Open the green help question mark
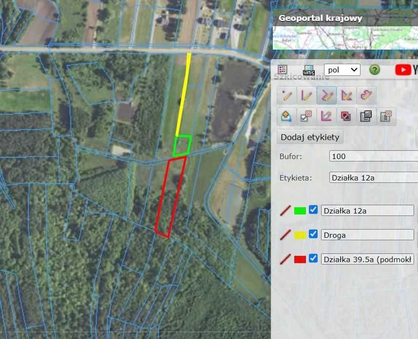Screen dimensions: 418x339 point(375,70)
